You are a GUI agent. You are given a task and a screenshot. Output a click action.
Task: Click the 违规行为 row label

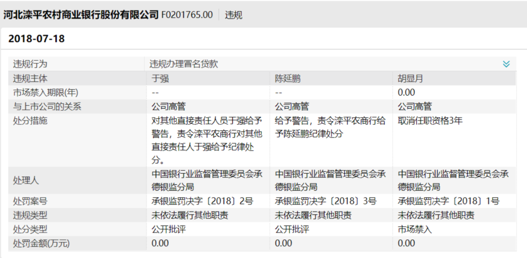click(30, 64)
